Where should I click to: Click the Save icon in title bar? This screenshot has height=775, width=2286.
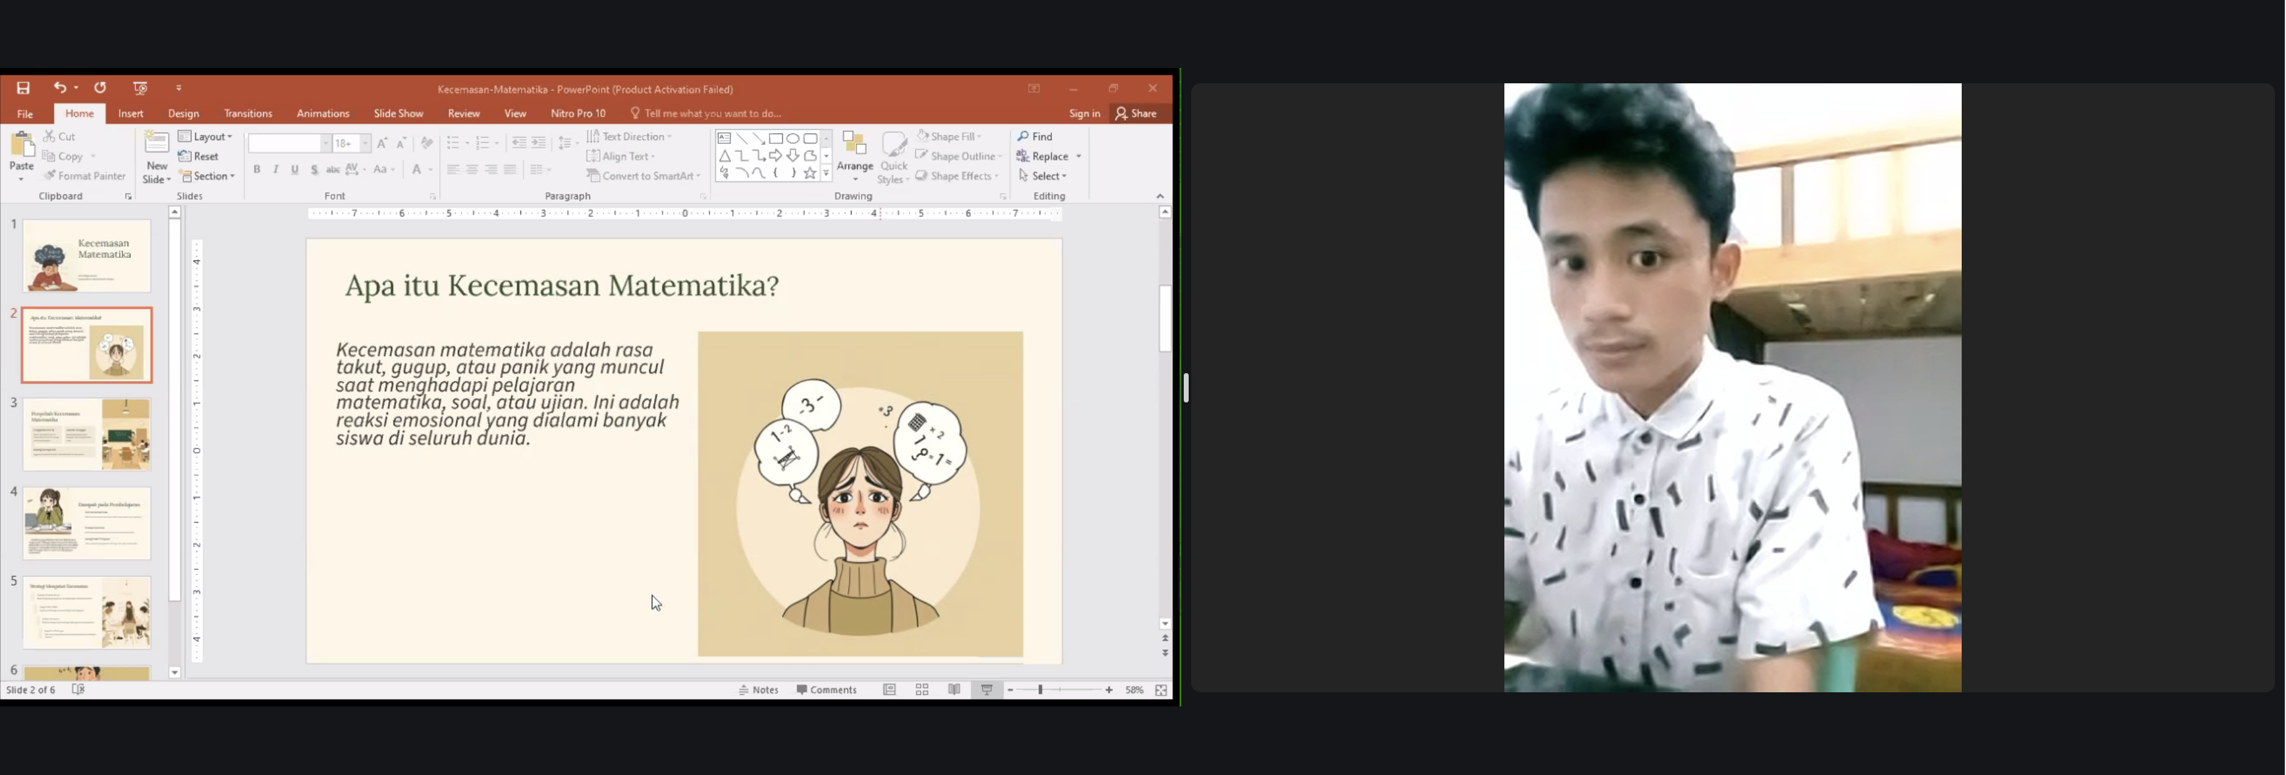pos(23,88)
